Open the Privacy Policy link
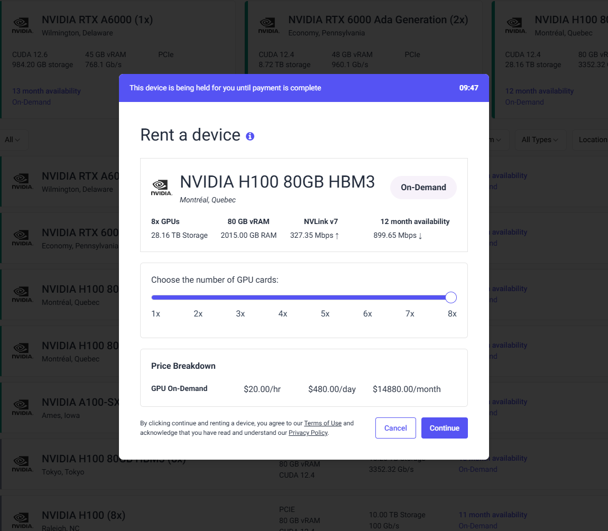The width and height of the screenshot is (608, 531). (x=308, y=433)
